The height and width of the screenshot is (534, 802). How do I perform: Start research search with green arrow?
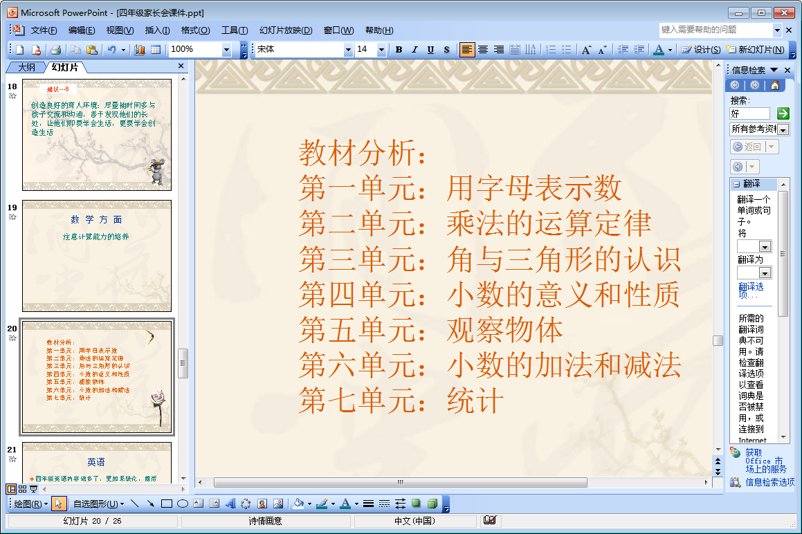click(783, 113)
